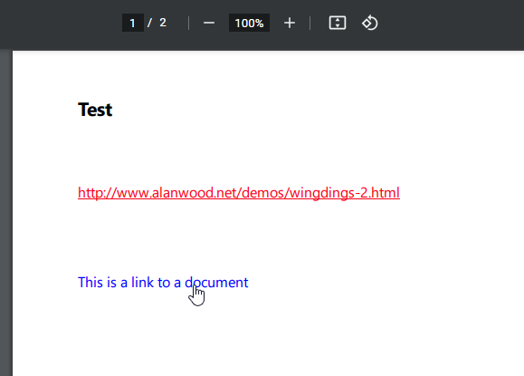Click the dark gray gutter left of page
Screen dimensions: 524x376
pyautogui.click(x=6, y=213)
